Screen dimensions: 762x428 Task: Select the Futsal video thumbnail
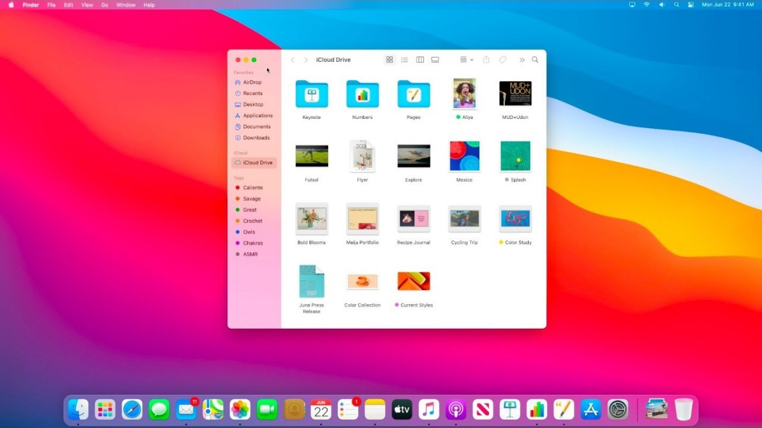311,156
